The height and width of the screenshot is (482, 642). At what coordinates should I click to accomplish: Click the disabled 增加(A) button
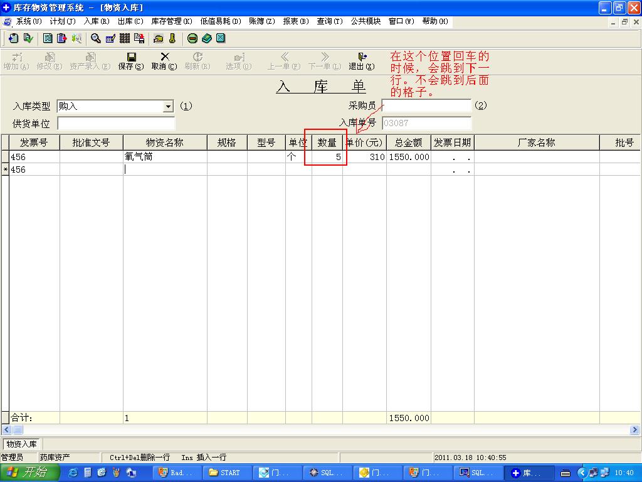[16, 61]
